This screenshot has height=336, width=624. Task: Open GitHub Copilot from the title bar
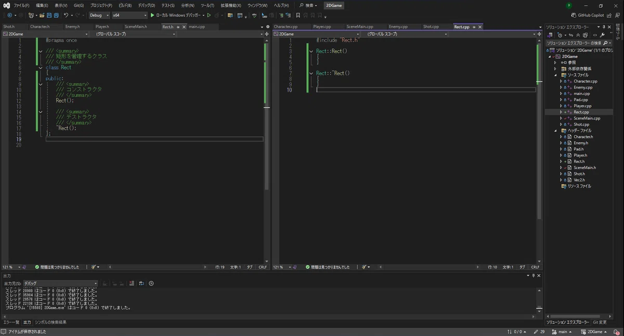tap(587, 15)
